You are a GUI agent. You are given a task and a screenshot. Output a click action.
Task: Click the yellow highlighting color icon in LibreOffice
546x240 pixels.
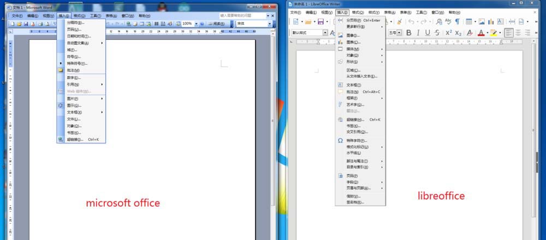tap(494, 33)
